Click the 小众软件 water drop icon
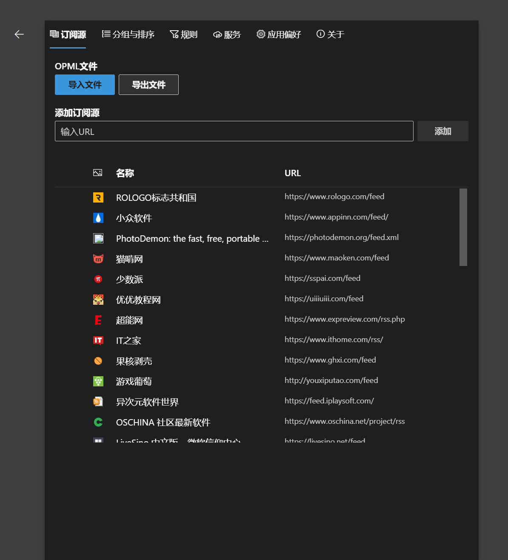Viewport: 508px width, 560px height. pos(98,218)
